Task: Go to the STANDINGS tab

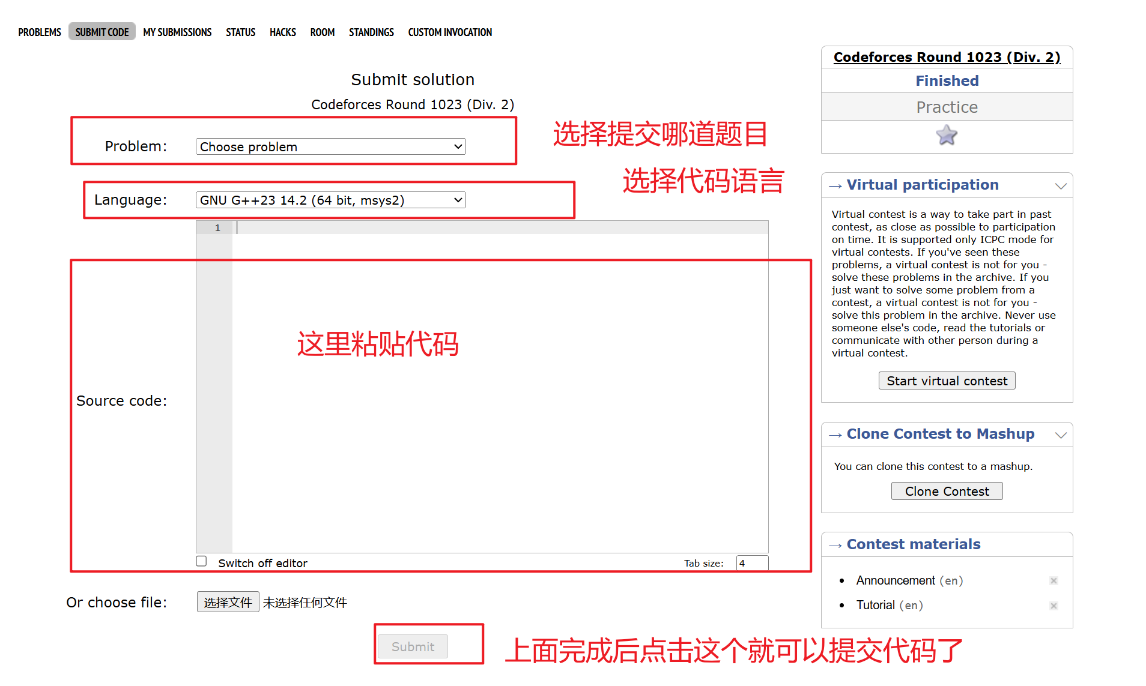Action: pos(371,32)
